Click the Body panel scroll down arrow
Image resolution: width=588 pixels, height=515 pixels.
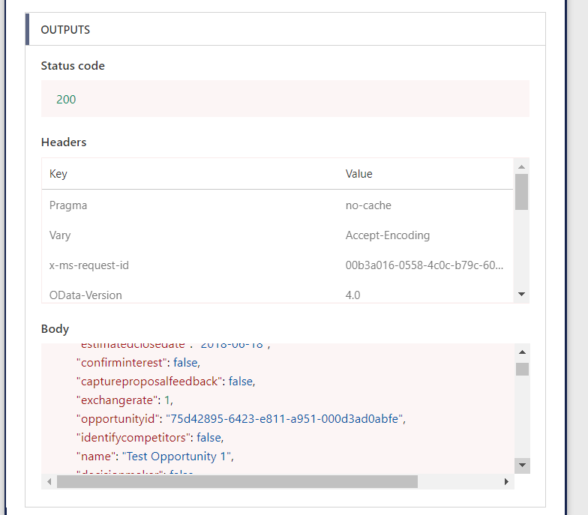[x=522, y=465]
